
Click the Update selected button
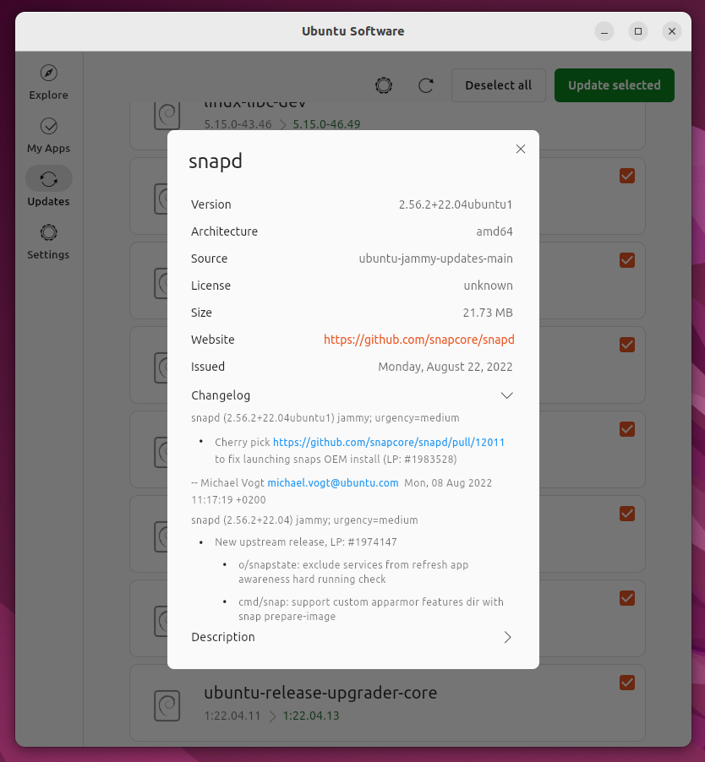(614, 85)
